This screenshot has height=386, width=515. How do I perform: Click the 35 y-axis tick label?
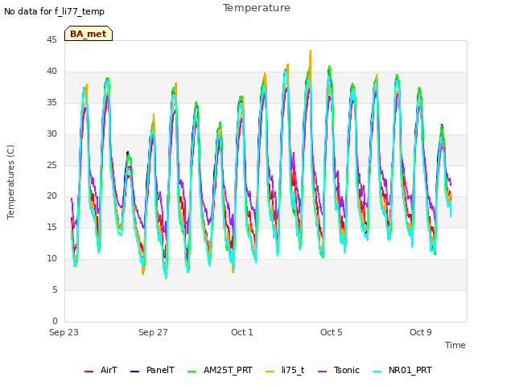click(51, 103)
